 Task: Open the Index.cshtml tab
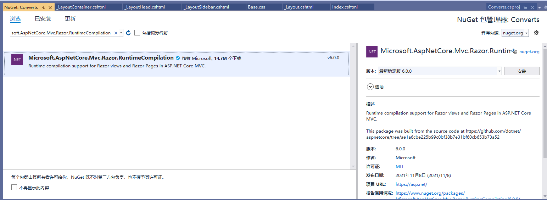352,7
